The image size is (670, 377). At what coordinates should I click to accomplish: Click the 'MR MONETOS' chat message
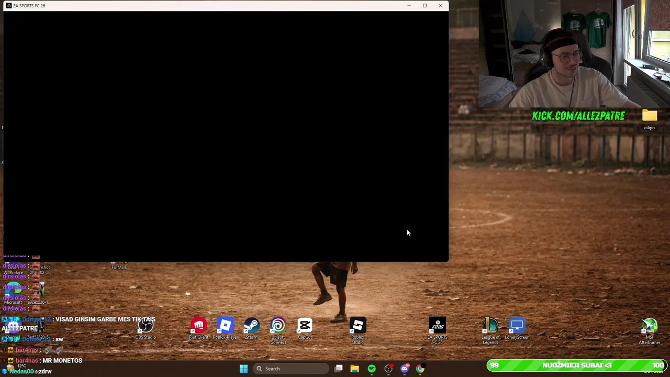coord(62,360)
